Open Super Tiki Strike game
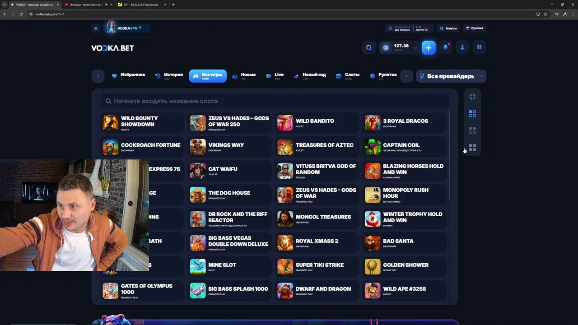Screen dimensions: 578x325 (x=317, y=267)
